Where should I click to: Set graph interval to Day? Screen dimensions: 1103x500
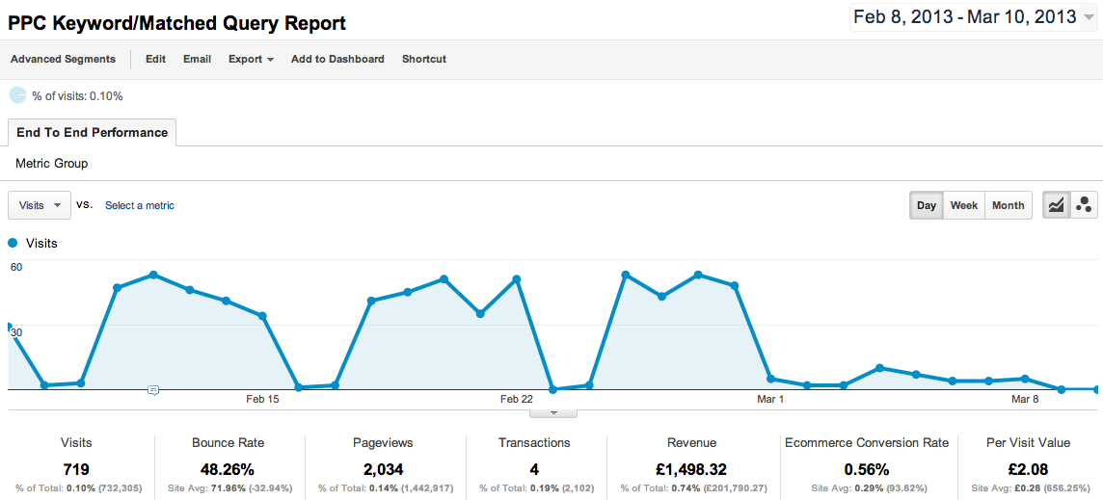(x=927, y=205)
